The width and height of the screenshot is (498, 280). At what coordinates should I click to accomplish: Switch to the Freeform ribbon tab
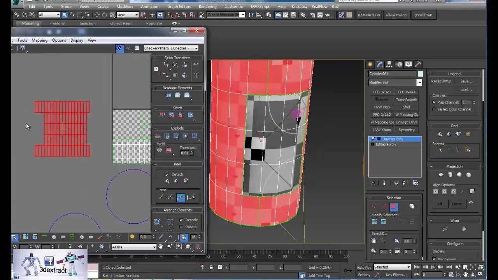point(57,23)
